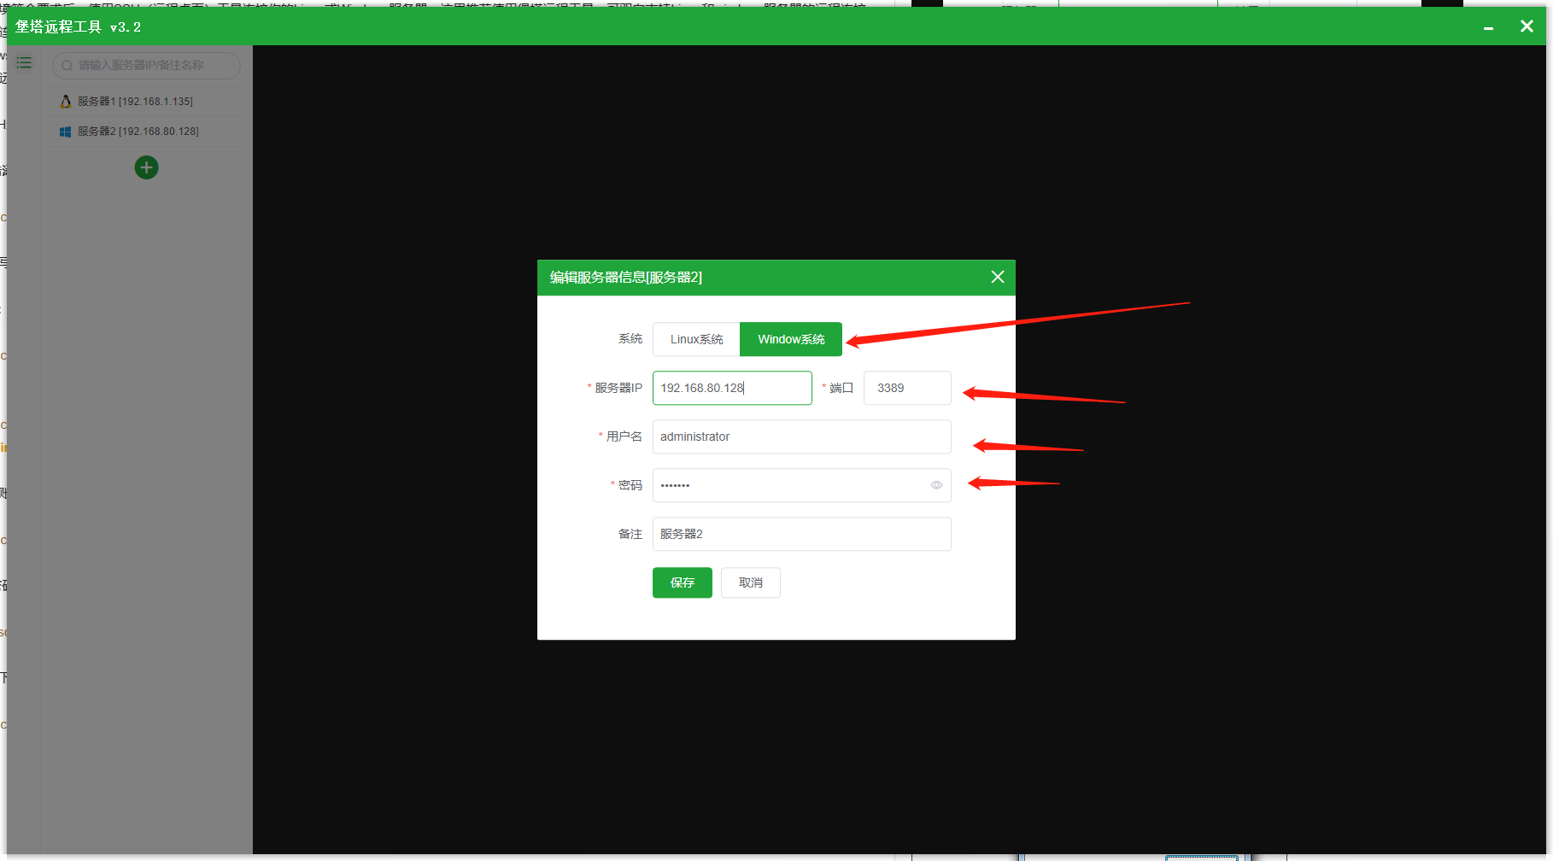Screen dimensions: 1553x861
Task: Click the server search box in sidebar
Action: point(146,66)
